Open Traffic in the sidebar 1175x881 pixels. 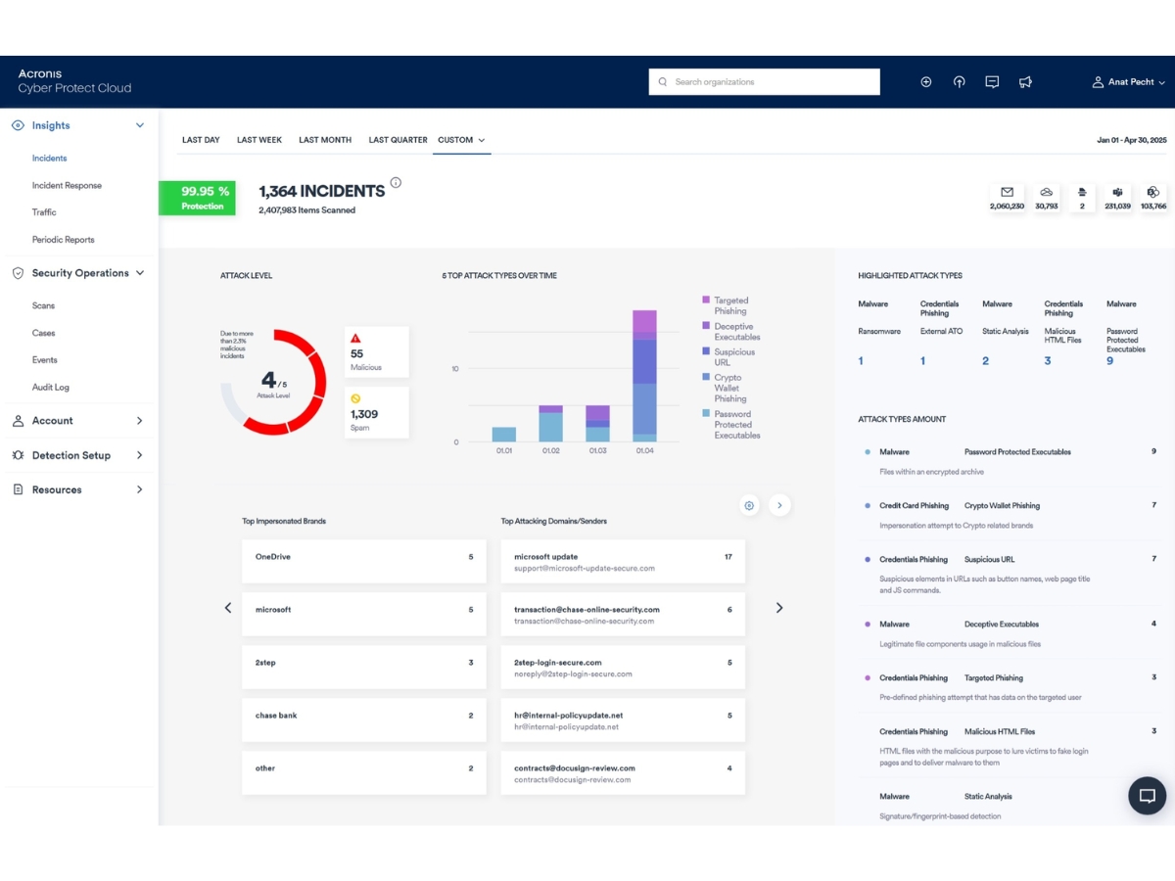(44, 212)
